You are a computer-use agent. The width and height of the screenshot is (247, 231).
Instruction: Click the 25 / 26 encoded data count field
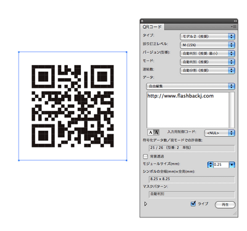point(191,148)
